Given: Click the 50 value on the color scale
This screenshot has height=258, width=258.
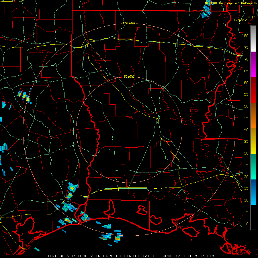Looking at the screenshot, I should point(246,106).
